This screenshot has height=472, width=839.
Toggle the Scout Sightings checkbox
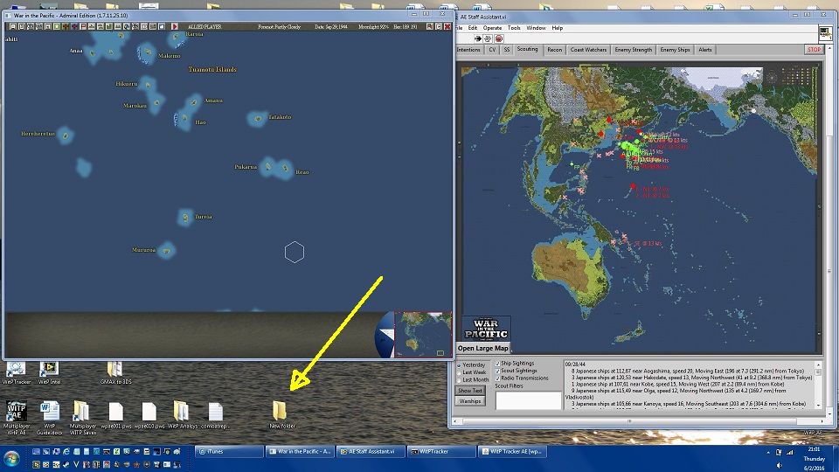coord(497,371)
